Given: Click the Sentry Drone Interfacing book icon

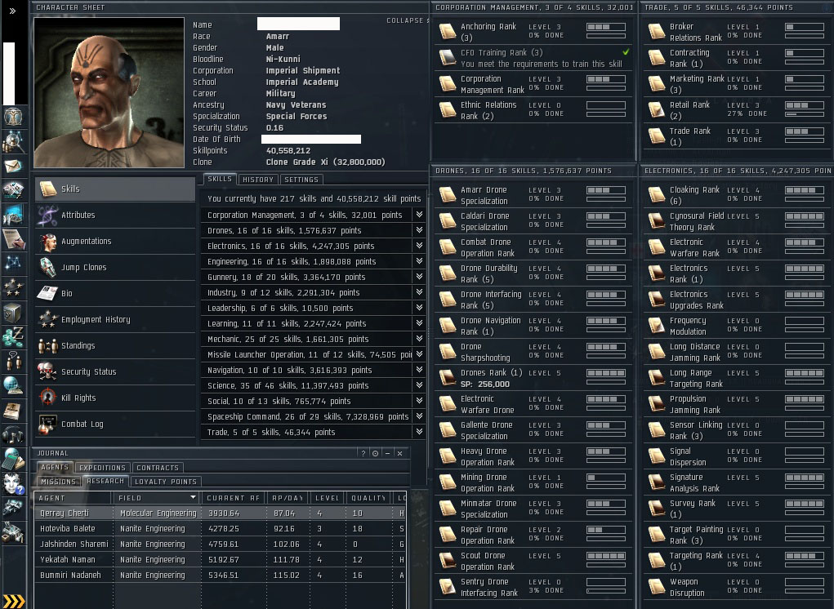Looking at the screenshot, I should tap(448, 587).
